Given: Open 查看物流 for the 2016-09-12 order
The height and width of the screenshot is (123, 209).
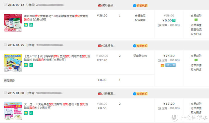Looking at the screenshot, I should click(196, 29).
